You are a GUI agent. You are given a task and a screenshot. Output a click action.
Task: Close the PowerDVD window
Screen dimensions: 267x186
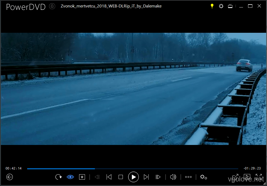coord(259,6)
